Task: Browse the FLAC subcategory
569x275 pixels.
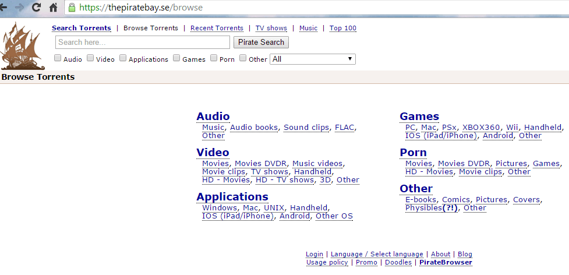Action: 345,128
